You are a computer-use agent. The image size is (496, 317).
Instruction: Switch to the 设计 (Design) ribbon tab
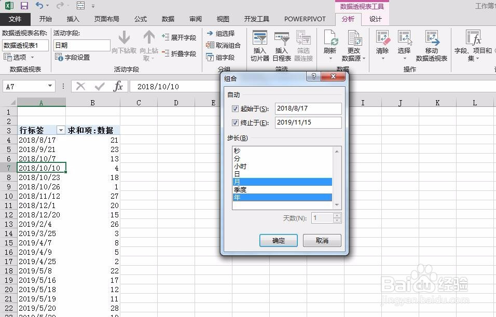[x=375, y=19]
